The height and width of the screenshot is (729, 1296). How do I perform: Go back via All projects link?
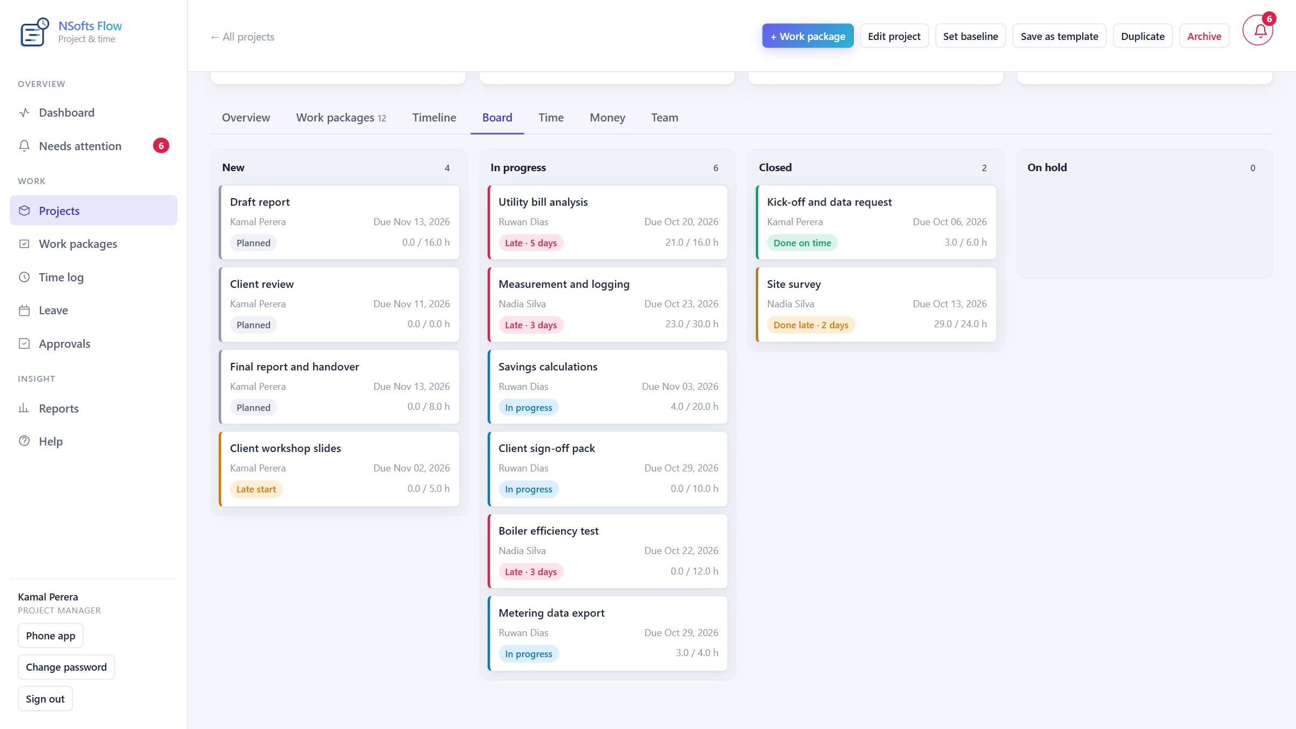[x=242, y=37]
